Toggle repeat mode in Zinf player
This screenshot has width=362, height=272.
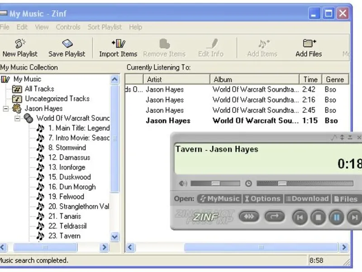[275, 217]
